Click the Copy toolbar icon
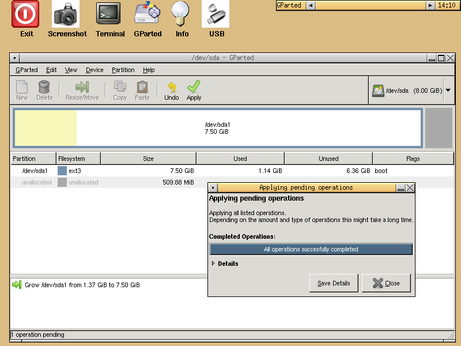Image resolution: width=461 pixels, height=346 pixels. [120, 91]
